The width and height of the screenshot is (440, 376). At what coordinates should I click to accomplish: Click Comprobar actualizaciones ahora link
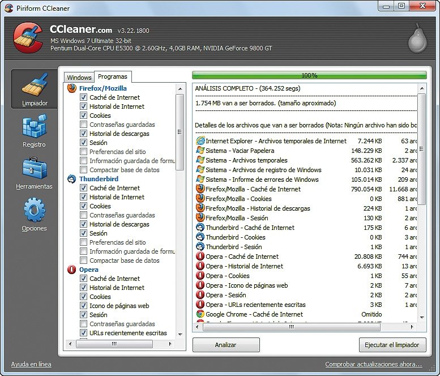(374, 364)
